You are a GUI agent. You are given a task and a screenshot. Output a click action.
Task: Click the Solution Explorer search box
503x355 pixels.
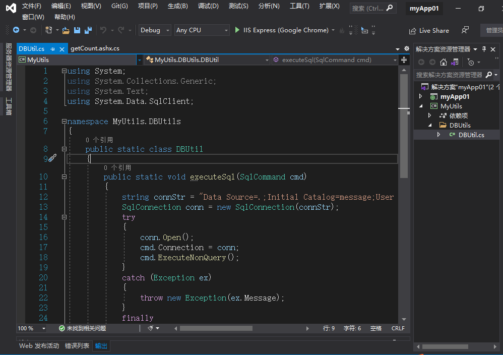coord(450,75)
